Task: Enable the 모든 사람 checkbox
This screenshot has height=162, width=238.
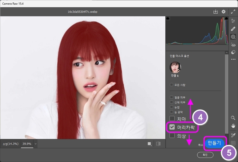Action: coord(171,85)
